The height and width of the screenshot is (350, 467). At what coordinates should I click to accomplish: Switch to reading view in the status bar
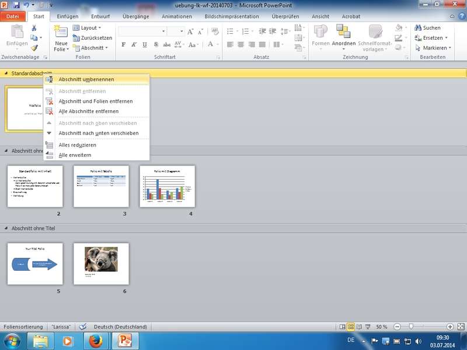point(360,327)
